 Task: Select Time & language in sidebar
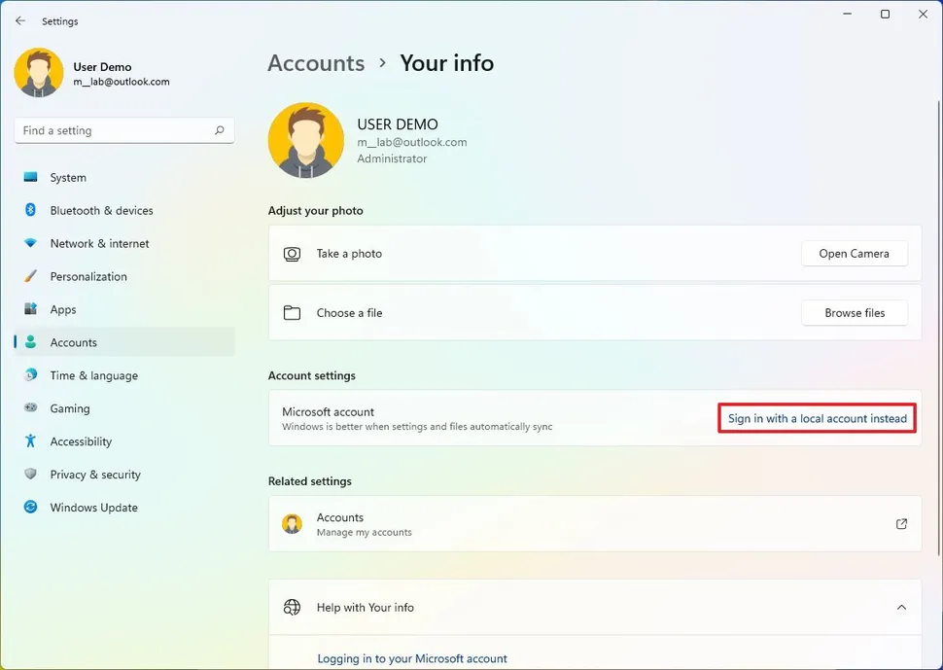93,376
